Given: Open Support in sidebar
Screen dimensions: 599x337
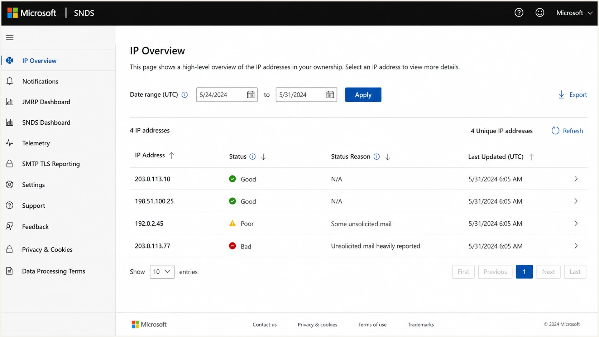Looking at the screenshot, I should [58, 206].
